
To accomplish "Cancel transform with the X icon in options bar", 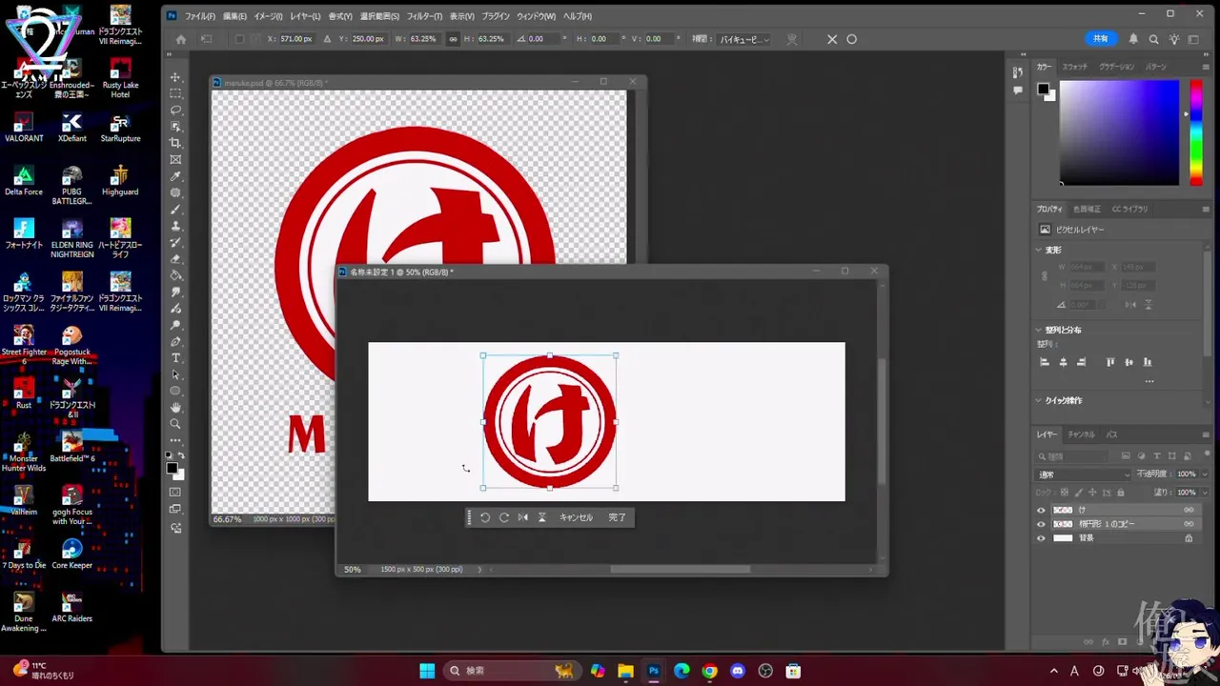I will 832,39.
